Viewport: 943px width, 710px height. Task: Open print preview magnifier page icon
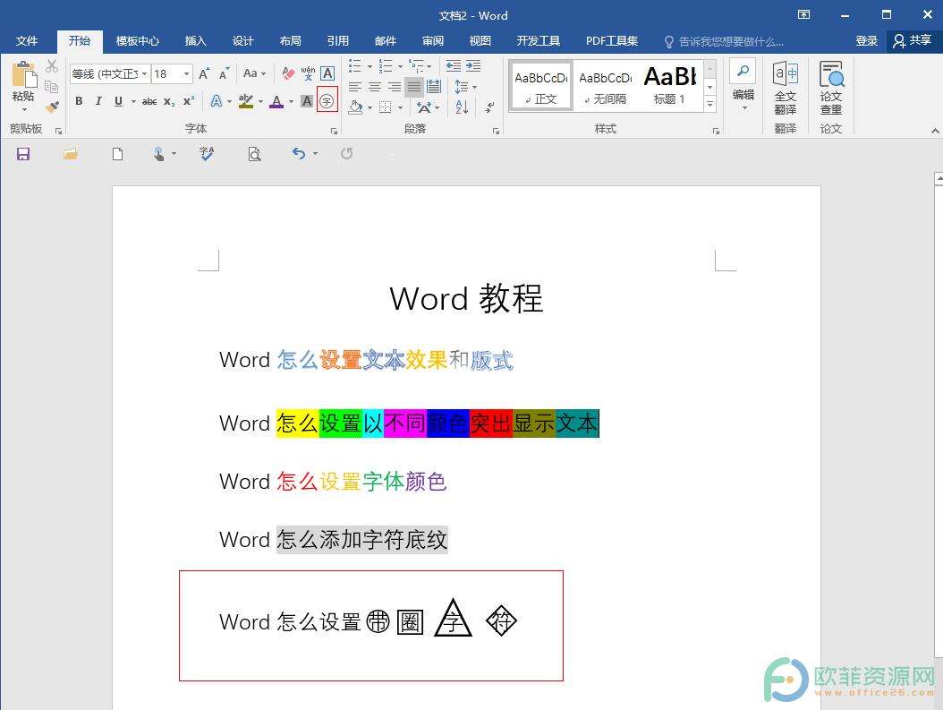[254, 155]
